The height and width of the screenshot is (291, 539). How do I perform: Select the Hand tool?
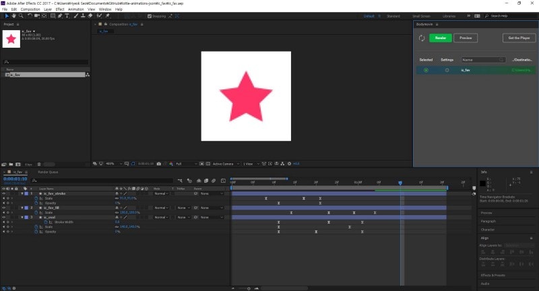click(13, 15)
